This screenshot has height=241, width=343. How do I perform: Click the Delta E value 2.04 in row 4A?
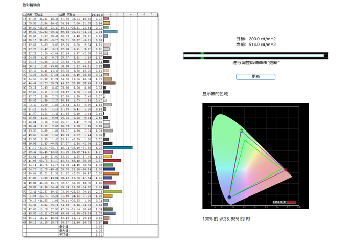[99, 32]
